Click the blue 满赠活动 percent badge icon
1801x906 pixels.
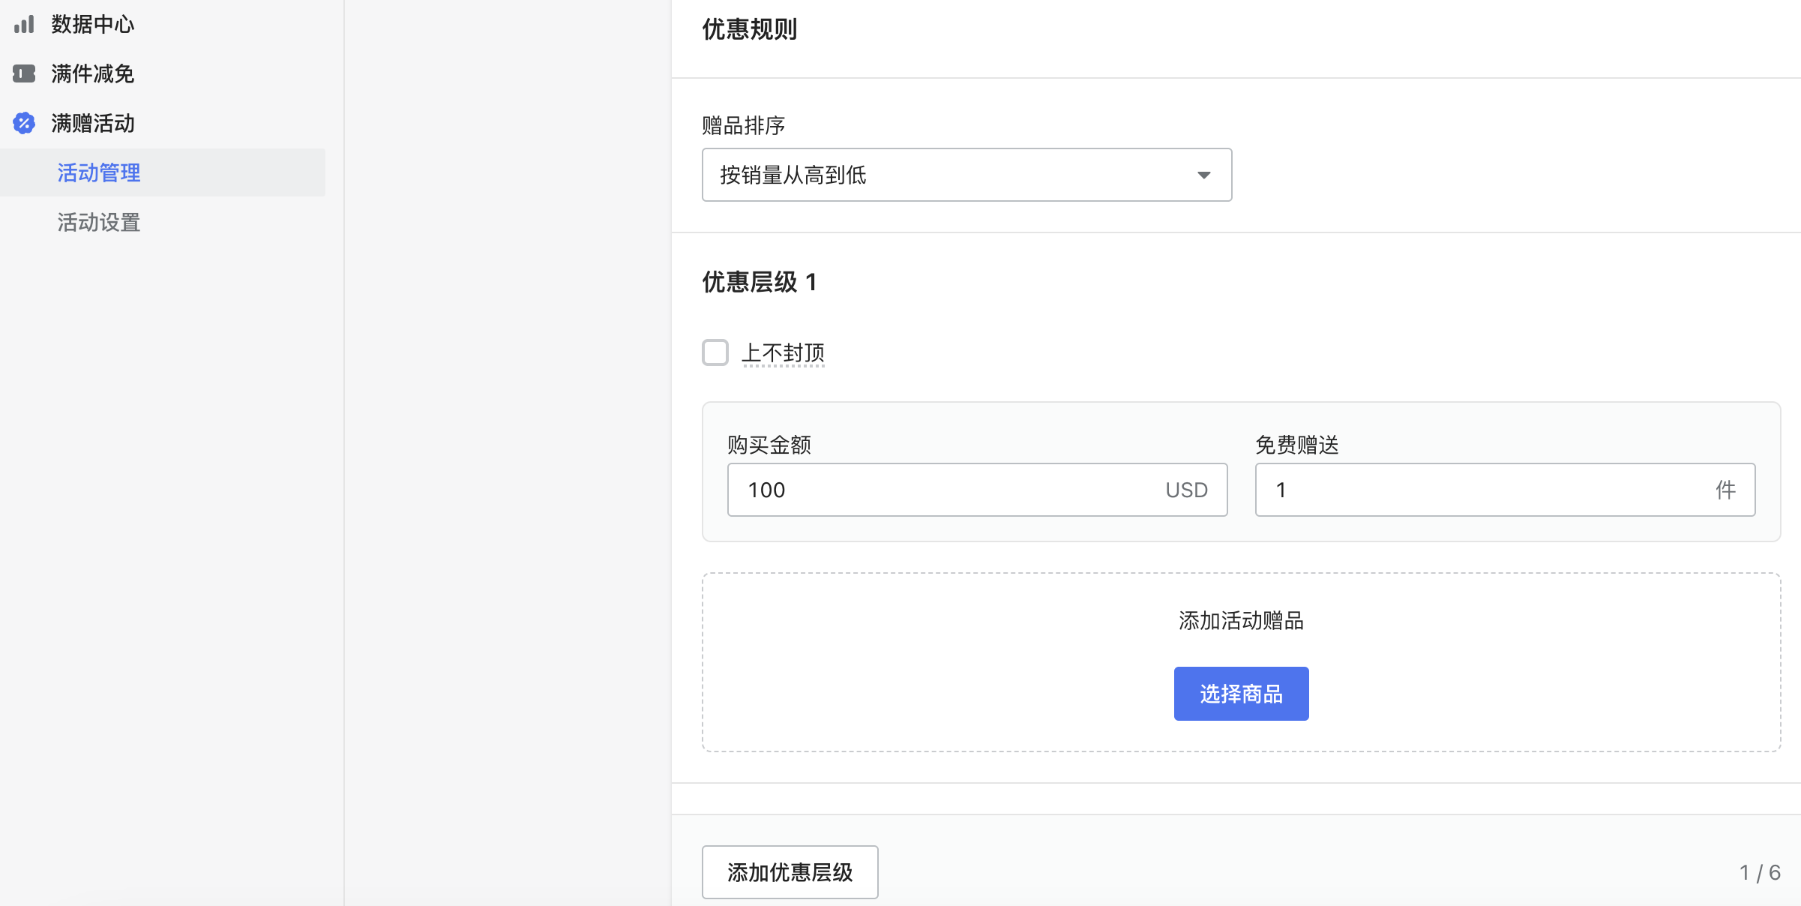pos(23,123)
